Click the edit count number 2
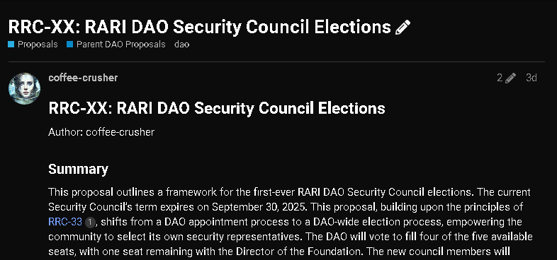 click(500, 78)
